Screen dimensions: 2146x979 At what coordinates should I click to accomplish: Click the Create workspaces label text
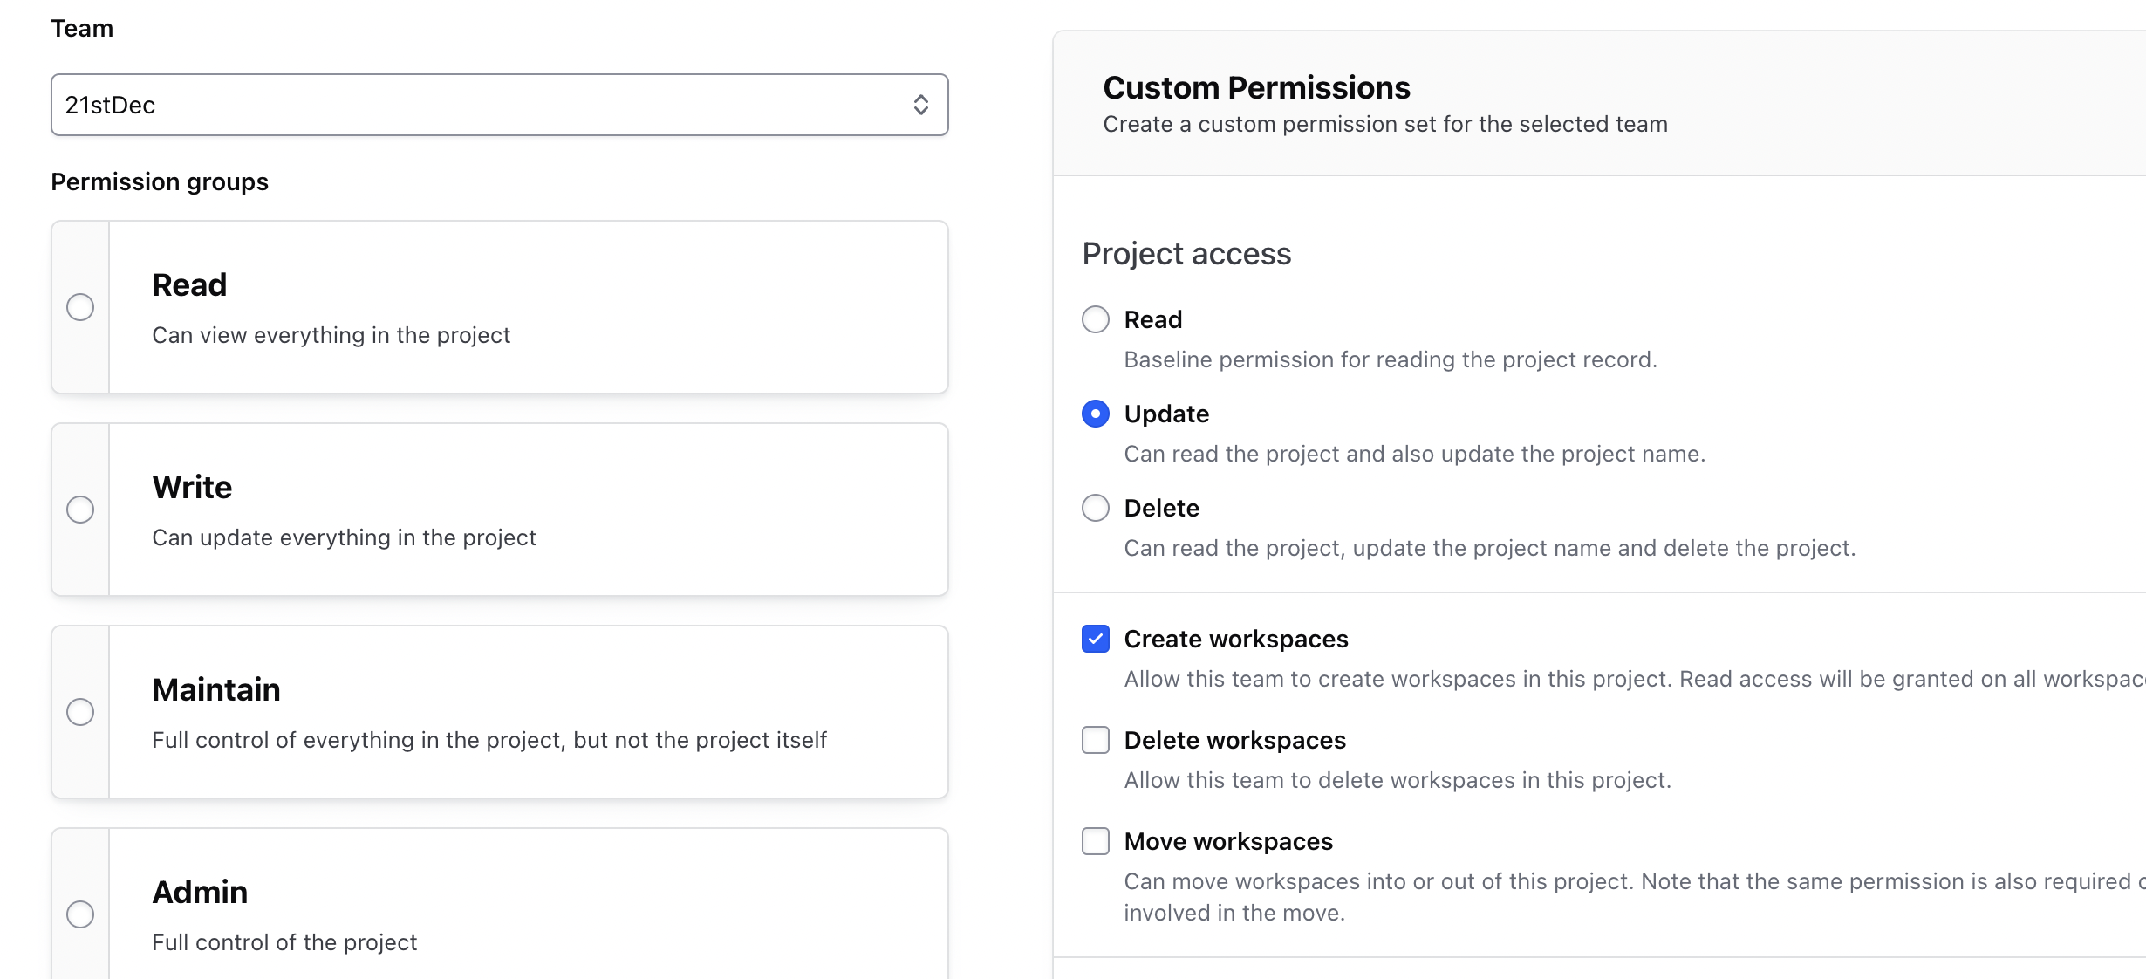click(x=1236, y=639)
